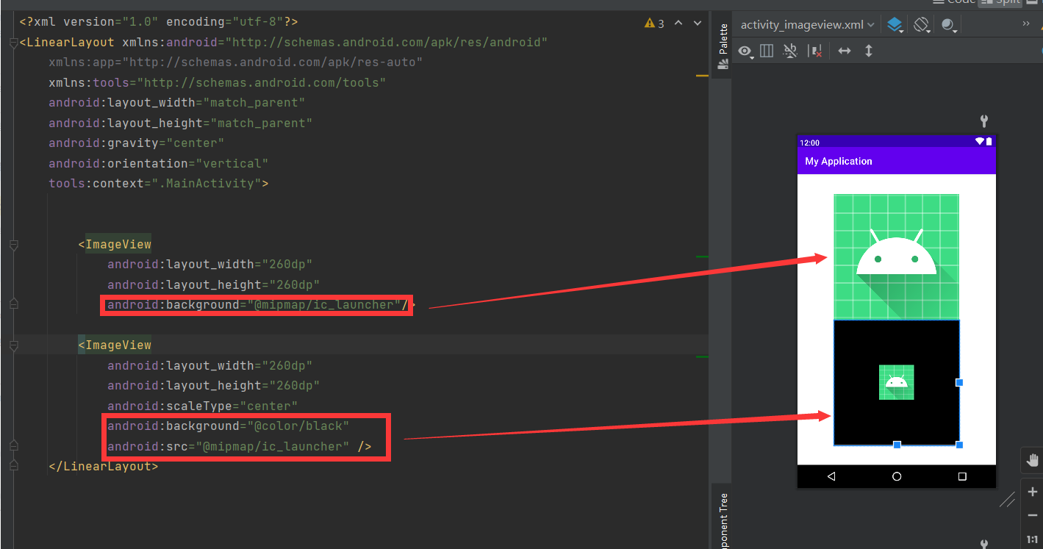Viewport: 1043px width, 549px height.
Task: Click the LinearLayout android:layout_height="match_parent" line
Action: coord(181,123)
